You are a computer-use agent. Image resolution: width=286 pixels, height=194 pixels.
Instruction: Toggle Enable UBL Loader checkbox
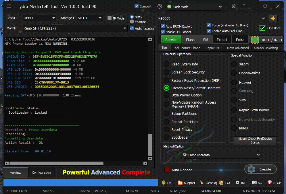163,32
